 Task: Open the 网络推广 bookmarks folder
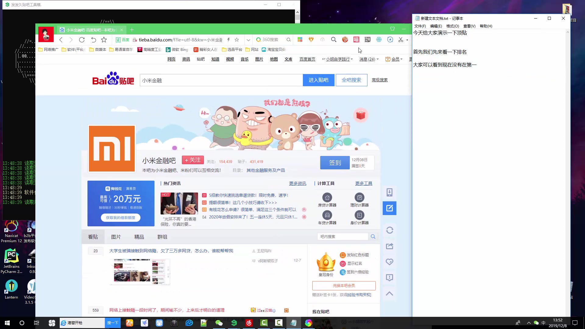(x=48, y=49)
